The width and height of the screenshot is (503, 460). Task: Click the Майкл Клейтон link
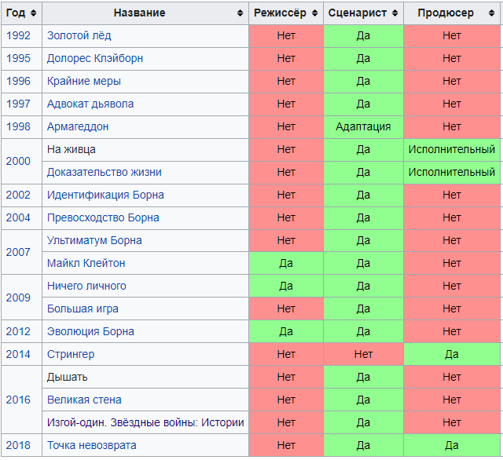tap(86, 263)
